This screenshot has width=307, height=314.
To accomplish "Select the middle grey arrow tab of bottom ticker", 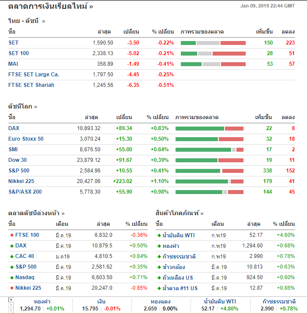I will point(11,305).
